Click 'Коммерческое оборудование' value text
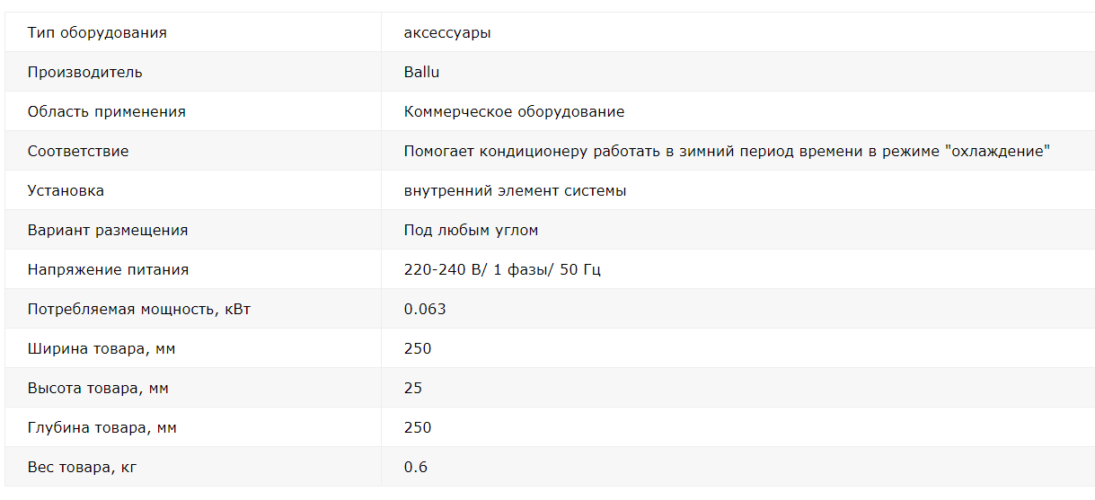The width and height of the screenshot is (1095, 500). [514, 112]
